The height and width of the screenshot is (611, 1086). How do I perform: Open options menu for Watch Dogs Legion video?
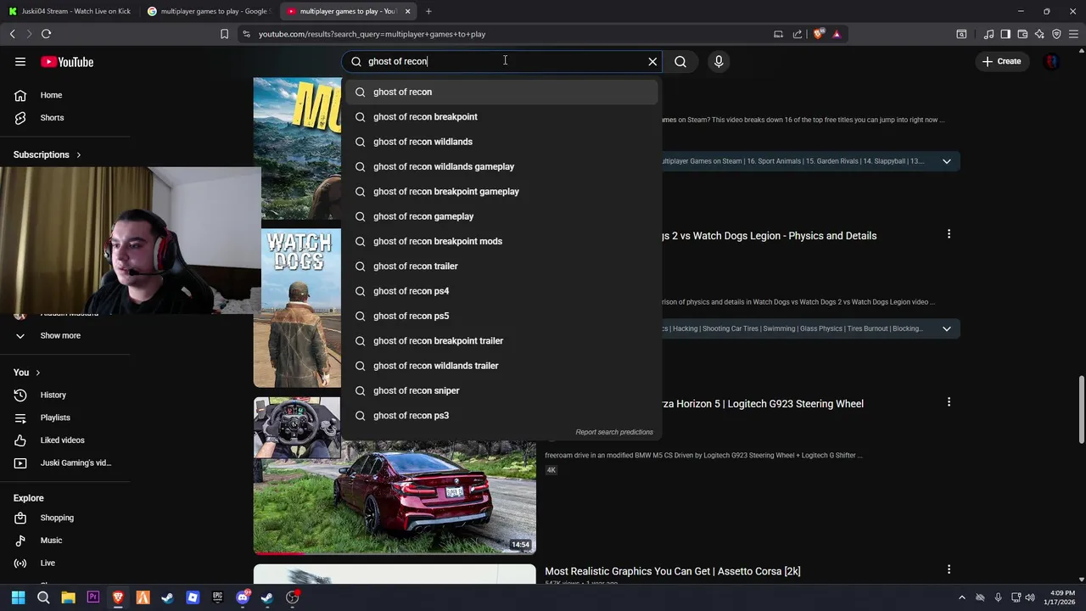point(949,234)
